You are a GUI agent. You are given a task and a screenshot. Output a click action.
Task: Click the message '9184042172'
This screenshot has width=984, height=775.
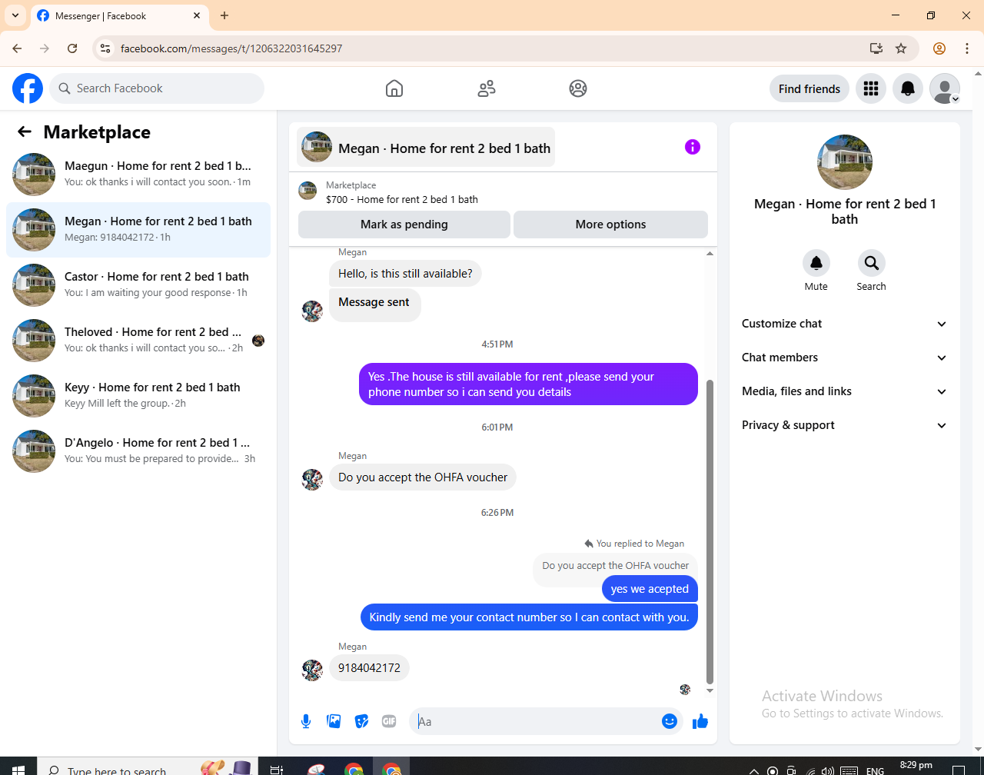click(x=370, y=667)
